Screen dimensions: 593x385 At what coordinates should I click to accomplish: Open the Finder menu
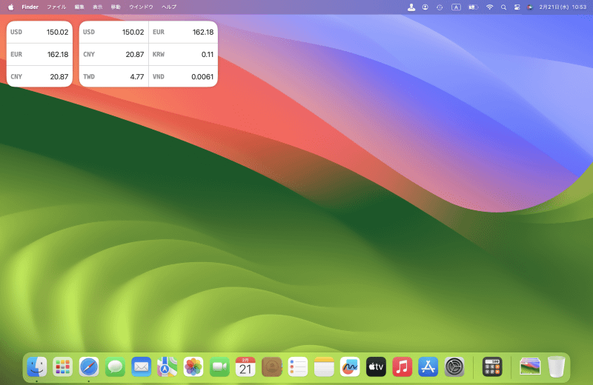point(30,7)
